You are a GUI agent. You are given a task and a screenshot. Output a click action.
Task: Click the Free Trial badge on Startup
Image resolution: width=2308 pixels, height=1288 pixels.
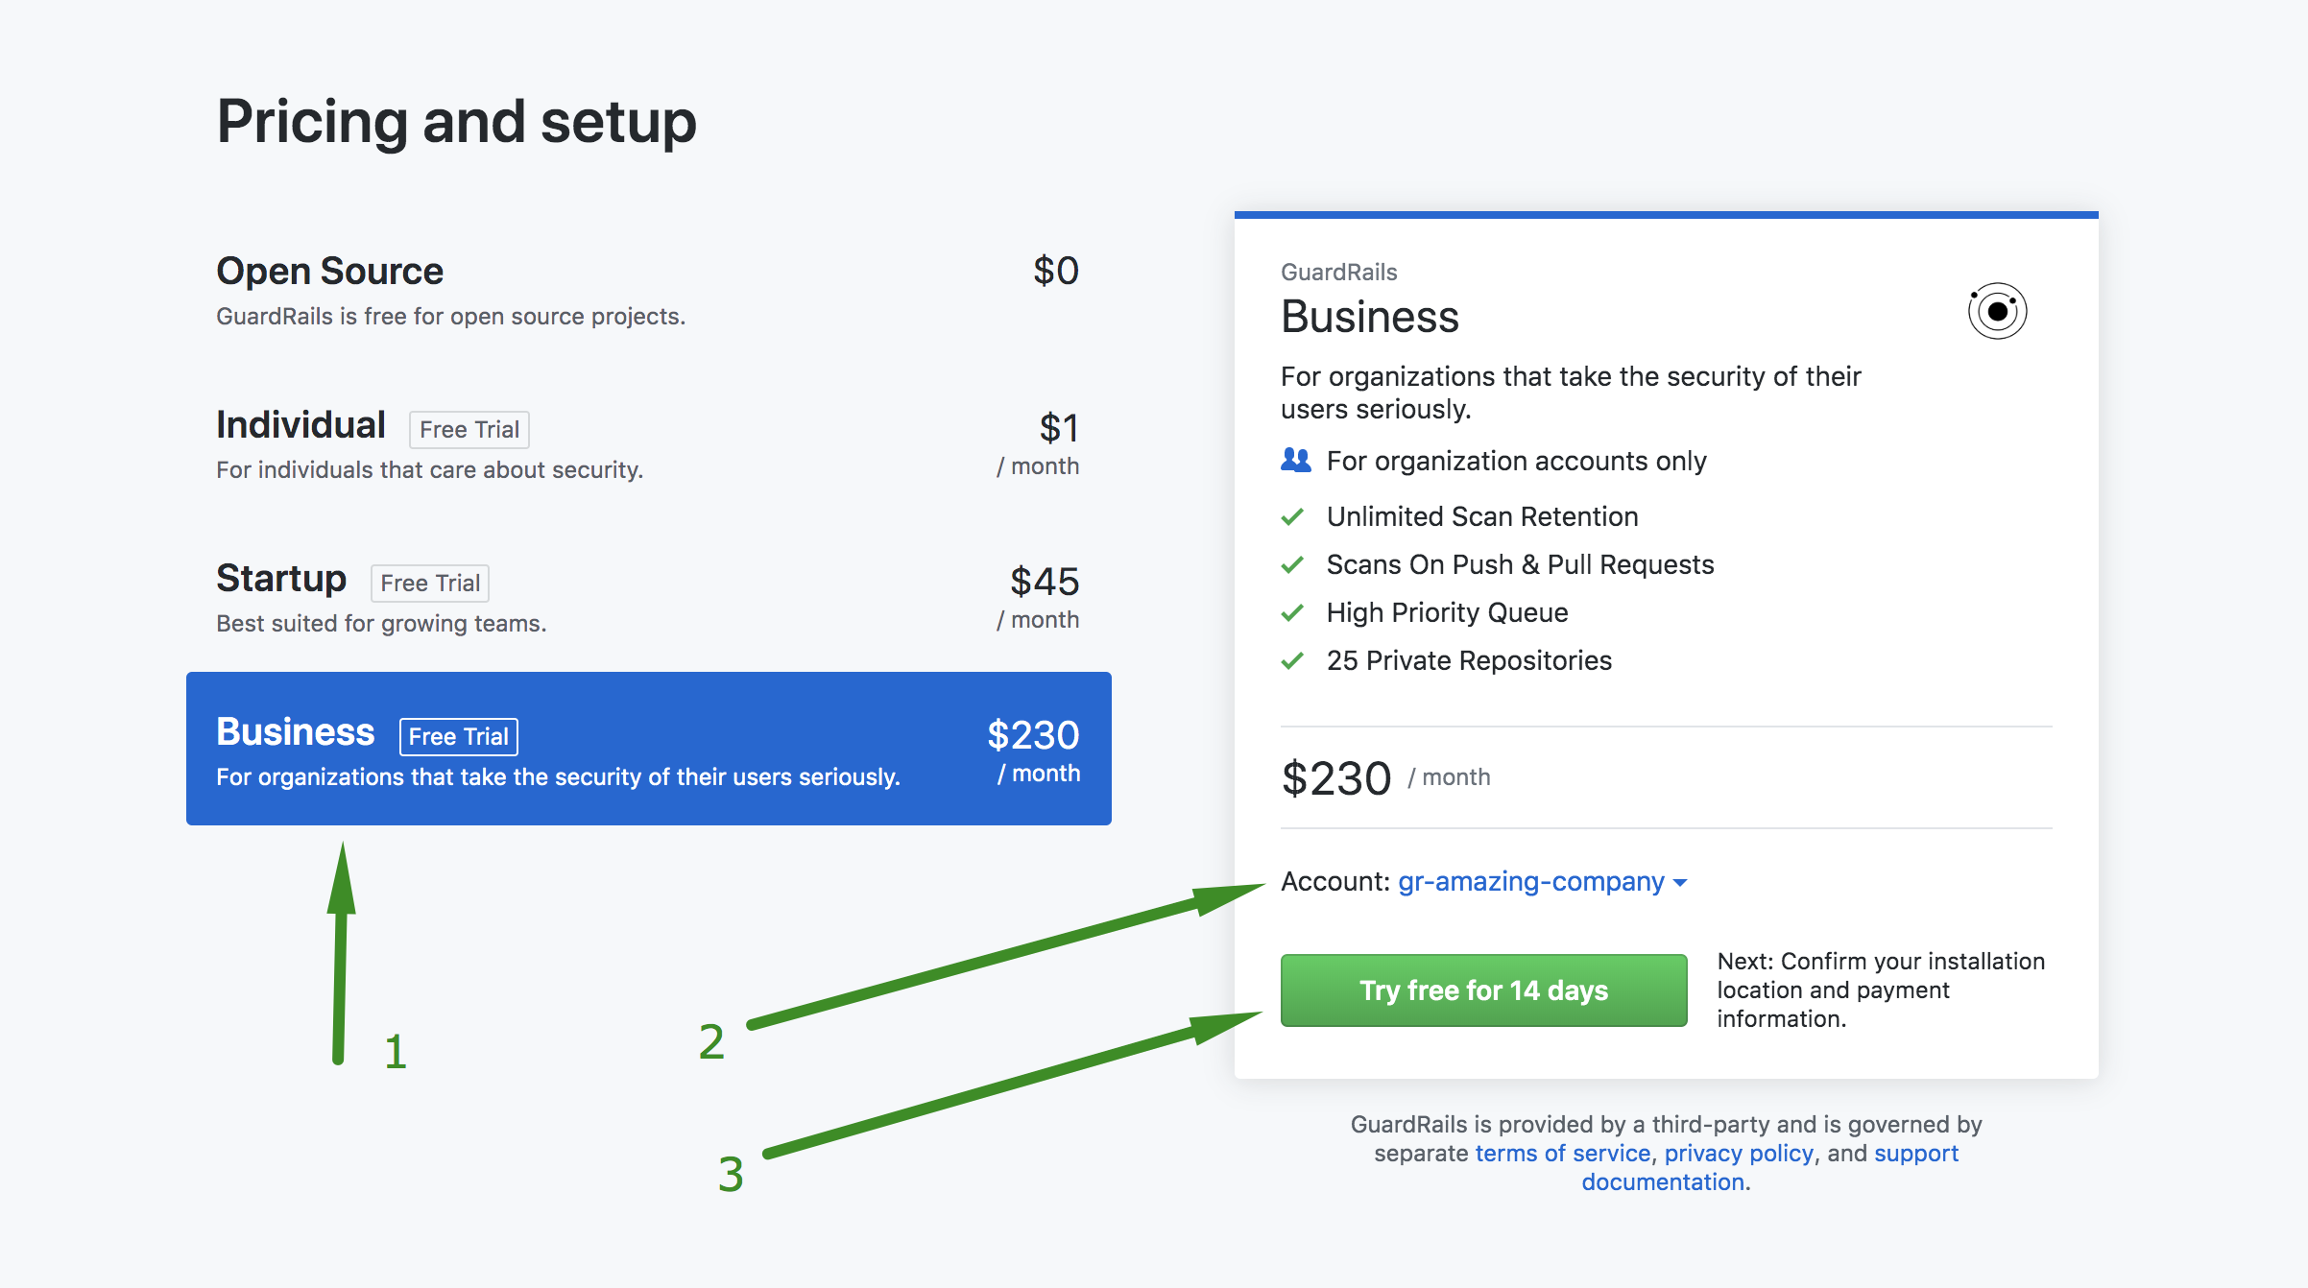coord(429,584)
